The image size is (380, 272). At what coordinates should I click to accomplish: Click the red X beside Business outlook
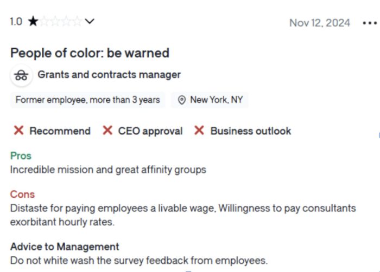tap(199, 131)
